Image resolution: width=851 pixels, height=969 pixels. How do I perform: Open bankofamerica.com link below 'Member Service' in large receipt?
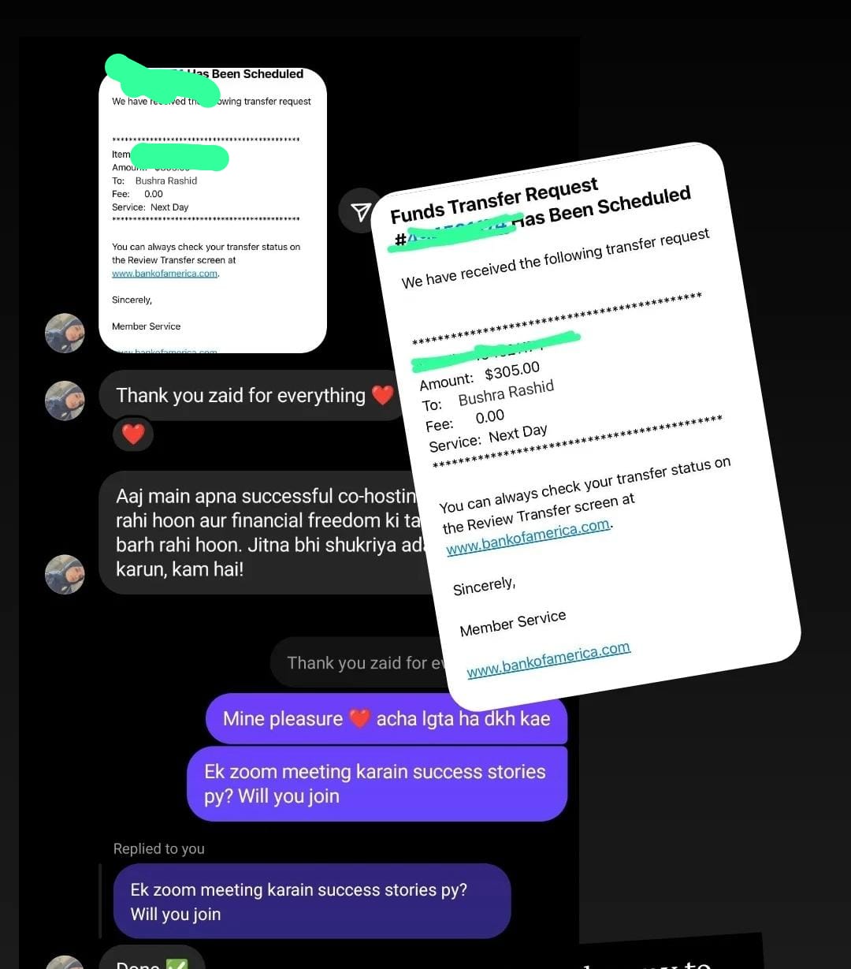(548, 660)
